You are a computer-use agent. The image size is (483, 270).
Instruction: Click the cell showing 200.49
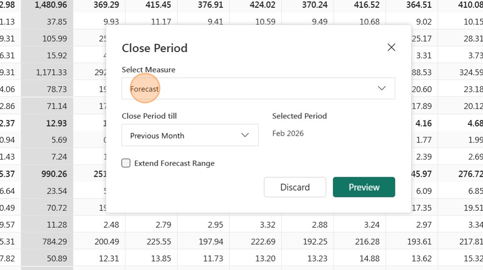point(99,242)
